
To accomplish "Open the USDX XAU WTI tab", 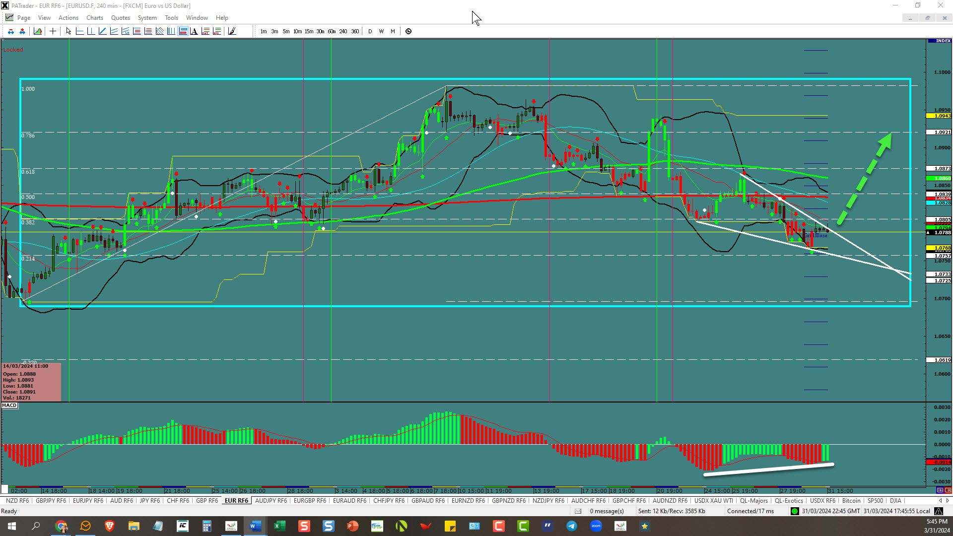I will [713, 501].
